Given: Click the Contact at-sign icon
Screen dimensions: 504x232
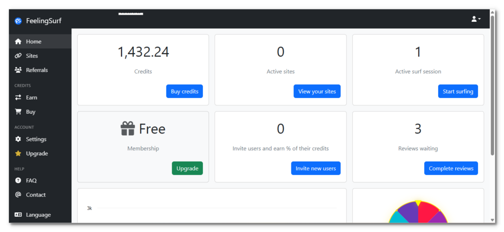Looking at the screenshot, I should point(18,195).
